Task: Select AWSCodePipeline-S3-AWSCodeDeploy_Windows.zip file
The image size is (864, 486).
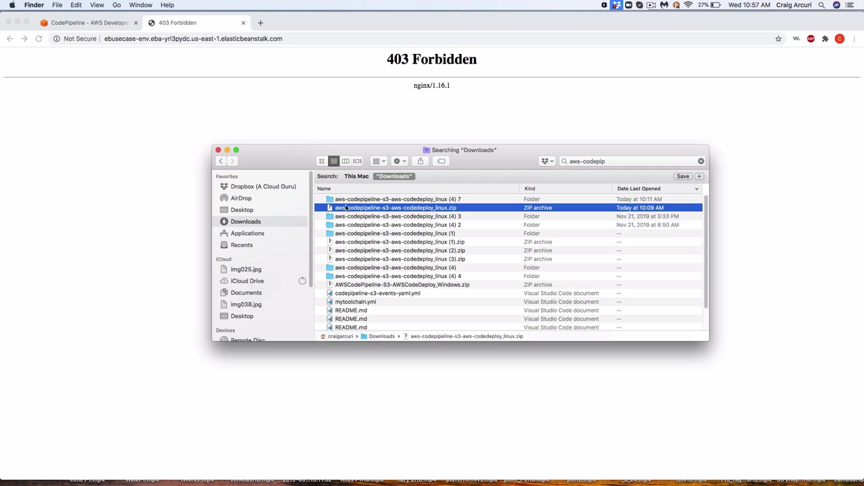Action: pyautogui.click(x=508, y=285)
